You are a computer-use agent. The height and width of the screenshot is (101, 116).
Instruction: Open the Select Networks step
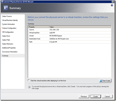[x=8, y=44]
